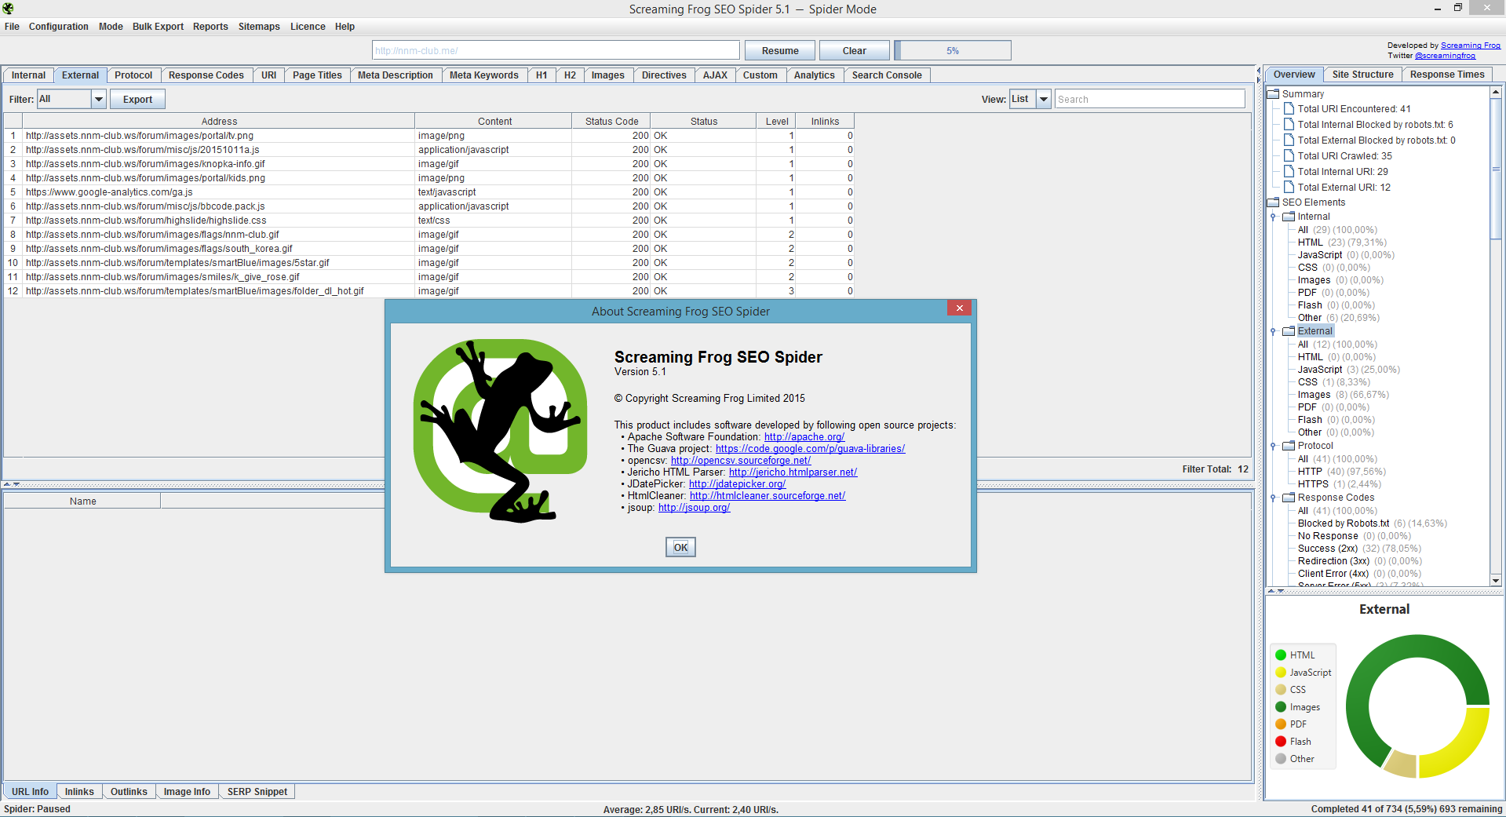Viewport: 1506px width, 817px height.
Task: Click the folder icon beside Internal in tree
Action: click(1289, 217)
